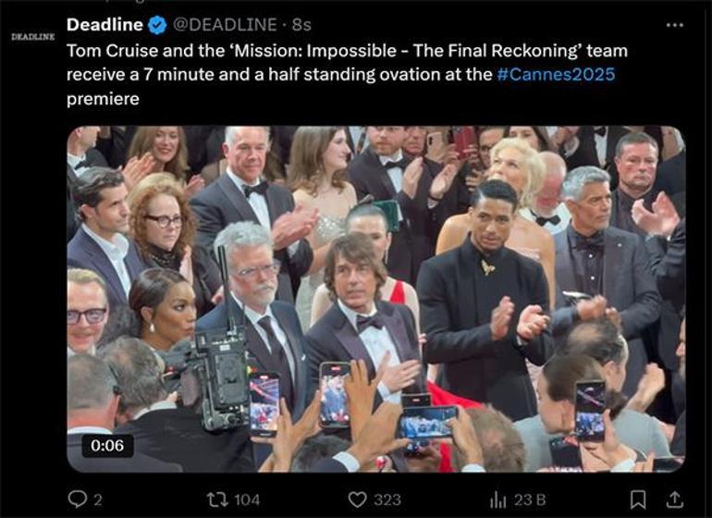Click the share upload icon
Screen dimensions: 712x518
coord(672,499)
